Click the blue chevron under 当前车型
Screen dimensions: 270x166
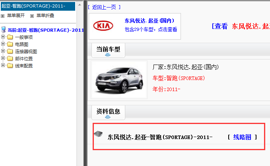108,55
